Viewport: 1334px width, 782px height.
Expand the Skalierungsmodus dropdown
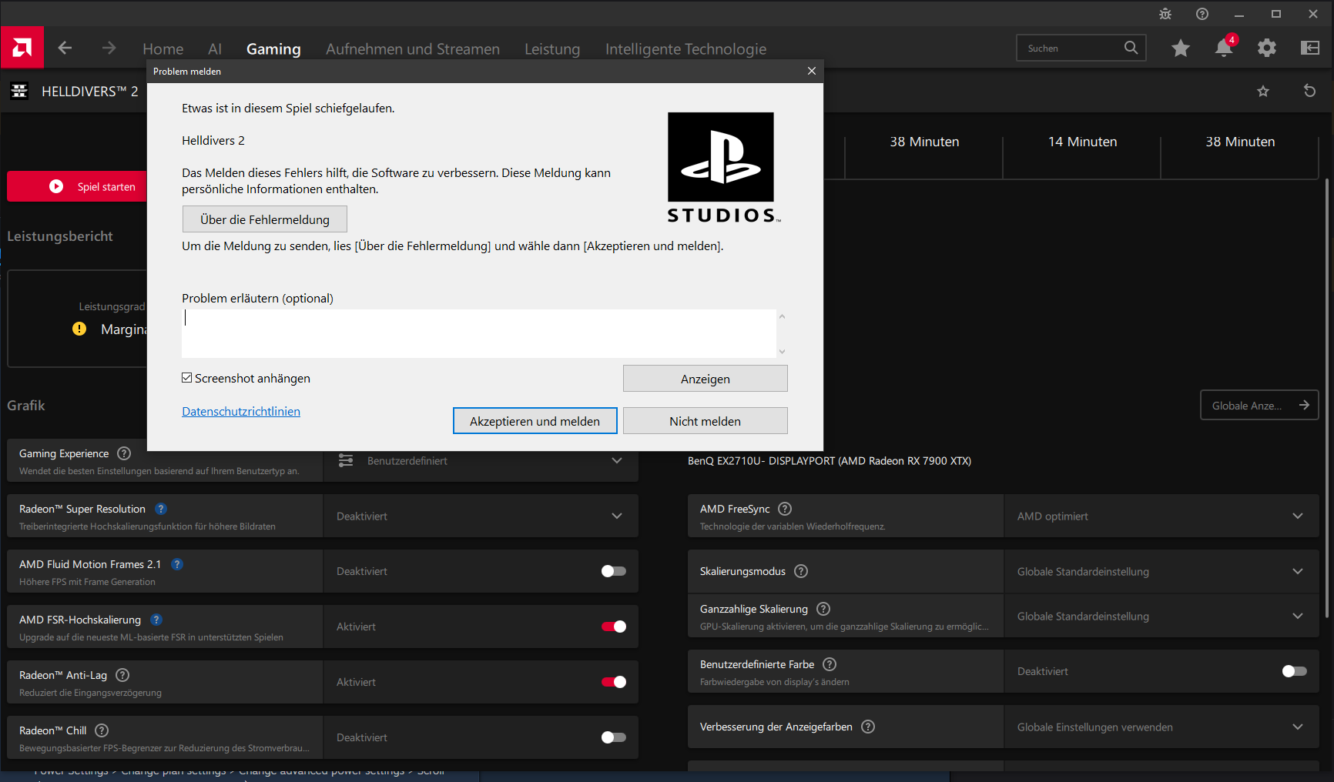1161,571
